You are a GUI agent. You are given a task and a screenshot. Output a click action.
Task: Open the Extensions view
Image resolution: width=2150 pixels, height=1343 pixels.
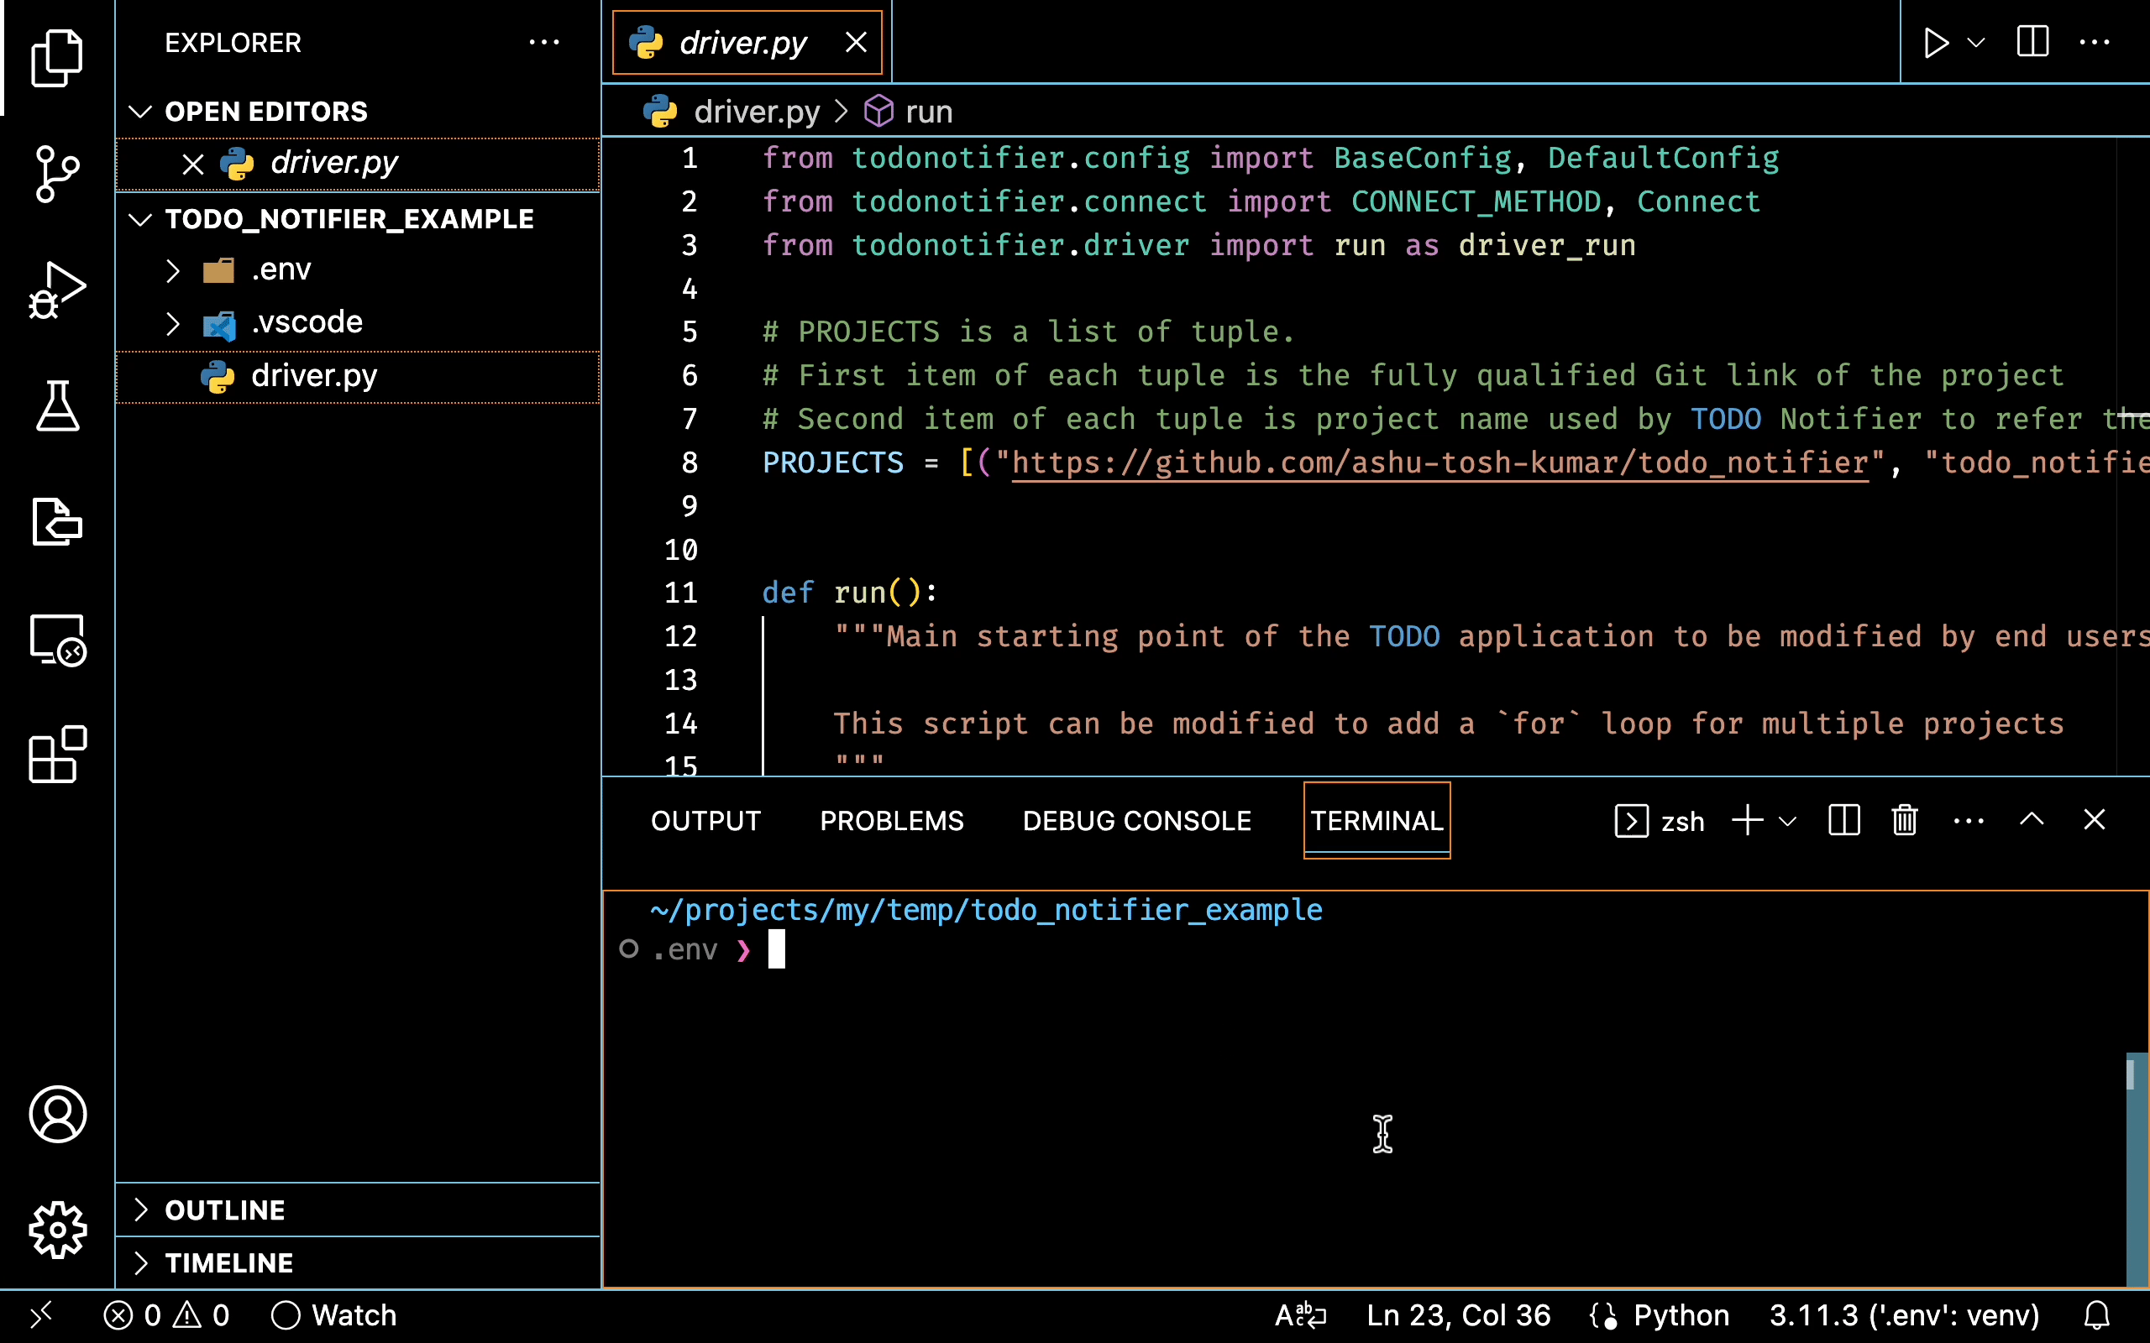tap(57, 754)
